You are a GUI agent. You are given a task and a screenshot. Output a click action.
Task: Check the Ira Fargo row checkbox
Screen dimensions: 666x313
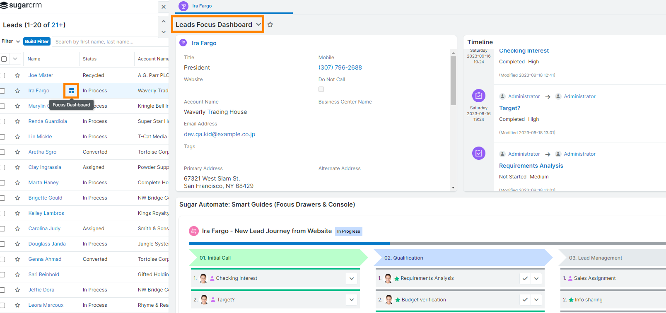[x=2, y=91]
